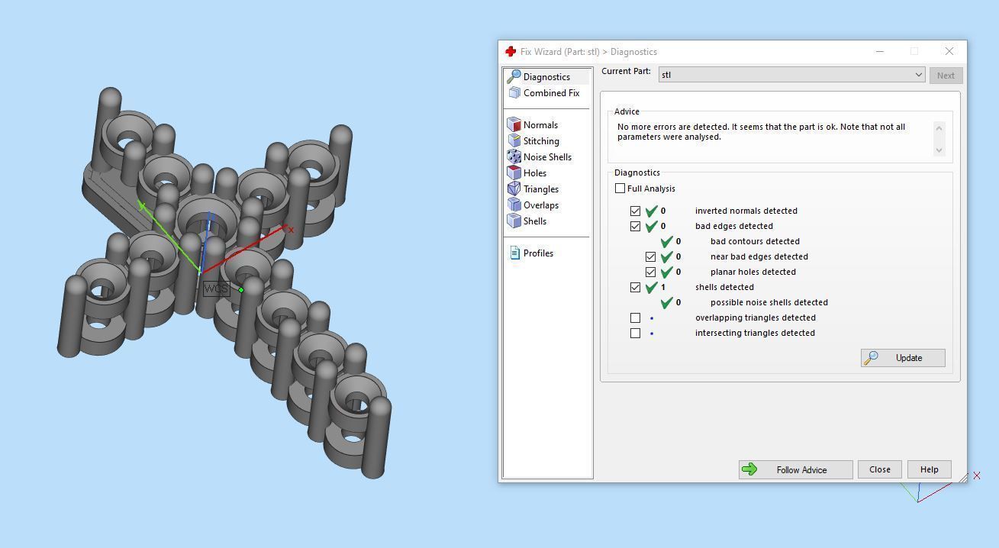Click Follow Advice button
The image size is (999, 548).
(795, 470)
